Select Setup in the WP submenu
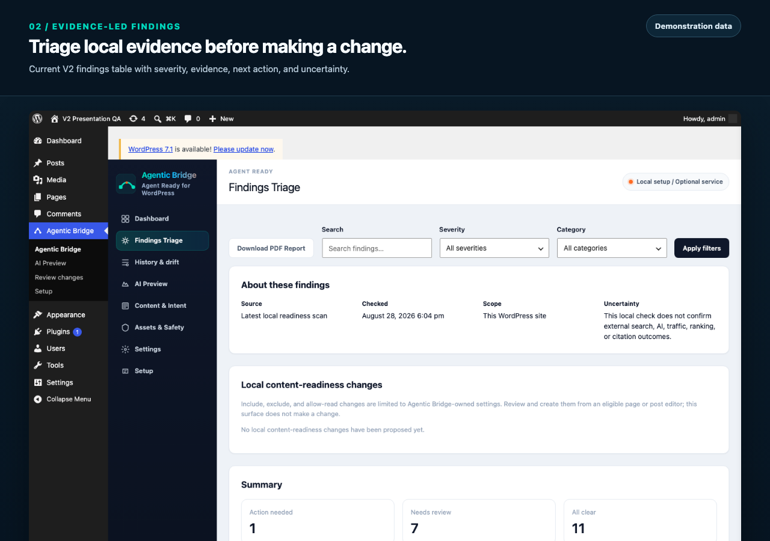This screenshot has height=541, width=770. pyautogui.click(x=43, y=291)
